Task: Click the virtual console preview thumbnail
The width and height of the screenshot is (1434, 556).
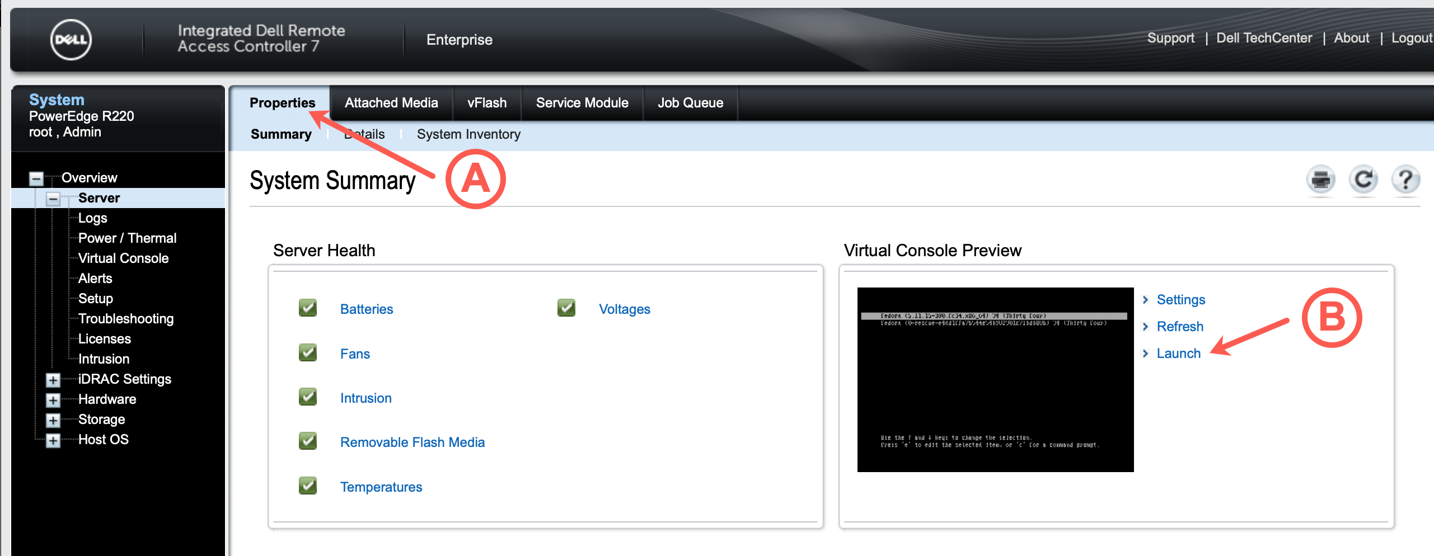Action: [x=995, y=380]
